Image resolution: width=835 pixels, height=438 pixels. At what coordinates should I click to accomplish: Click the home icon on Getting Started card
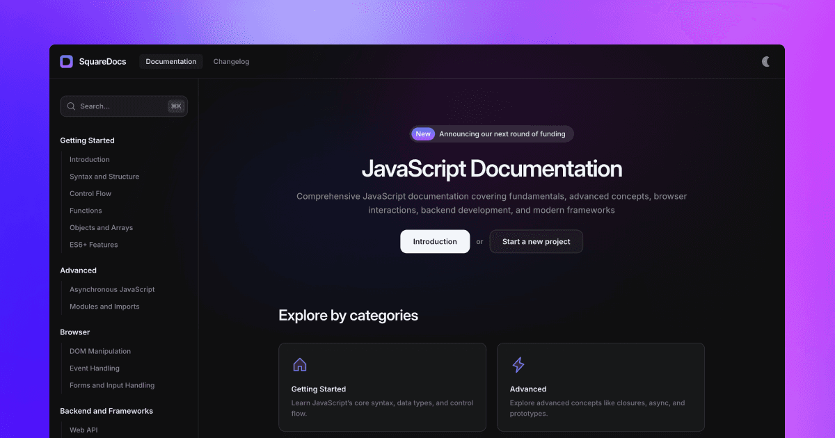click(299, 364)
